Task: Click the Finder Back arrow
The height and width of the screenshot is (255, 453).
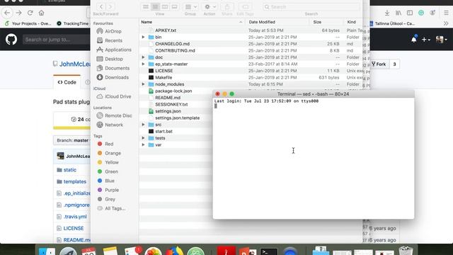Action: click(x=101, y=6)
